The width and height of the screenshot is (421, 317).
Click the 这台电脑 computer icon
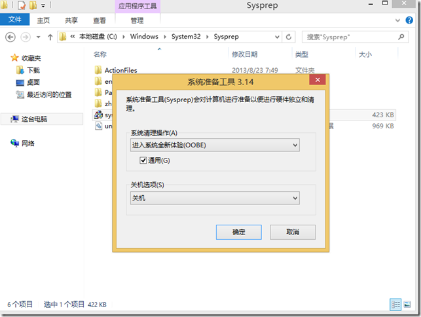(14, 119)
